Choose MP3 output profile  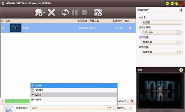tap(74, 95)
